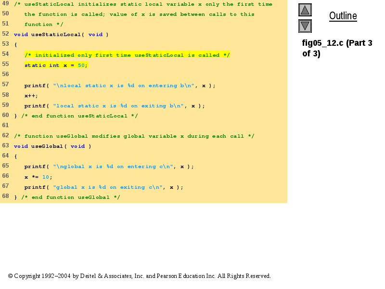Select highlighted 'static int x = 50;' line

pyautogui.click(x=56, y=65)
